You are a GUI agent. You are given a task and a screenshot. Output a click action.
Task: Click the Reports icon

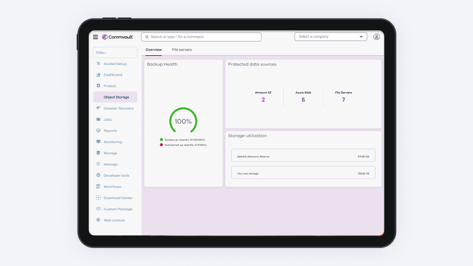click(99, 130)
